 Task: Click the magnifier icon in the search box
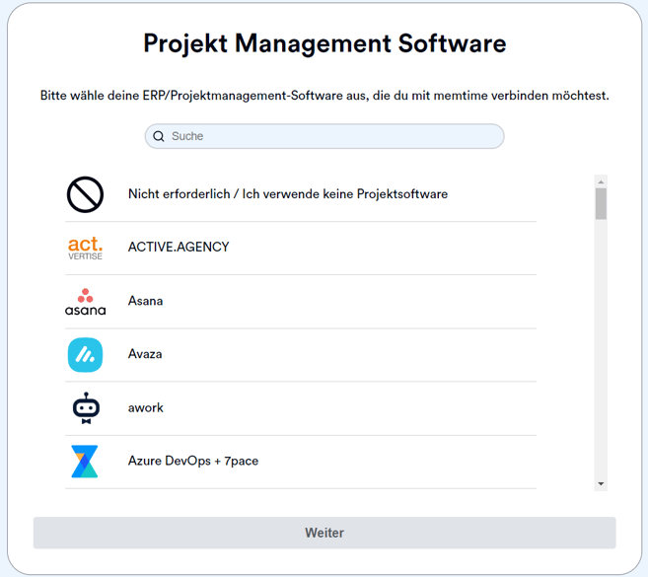tap(159, 136)
